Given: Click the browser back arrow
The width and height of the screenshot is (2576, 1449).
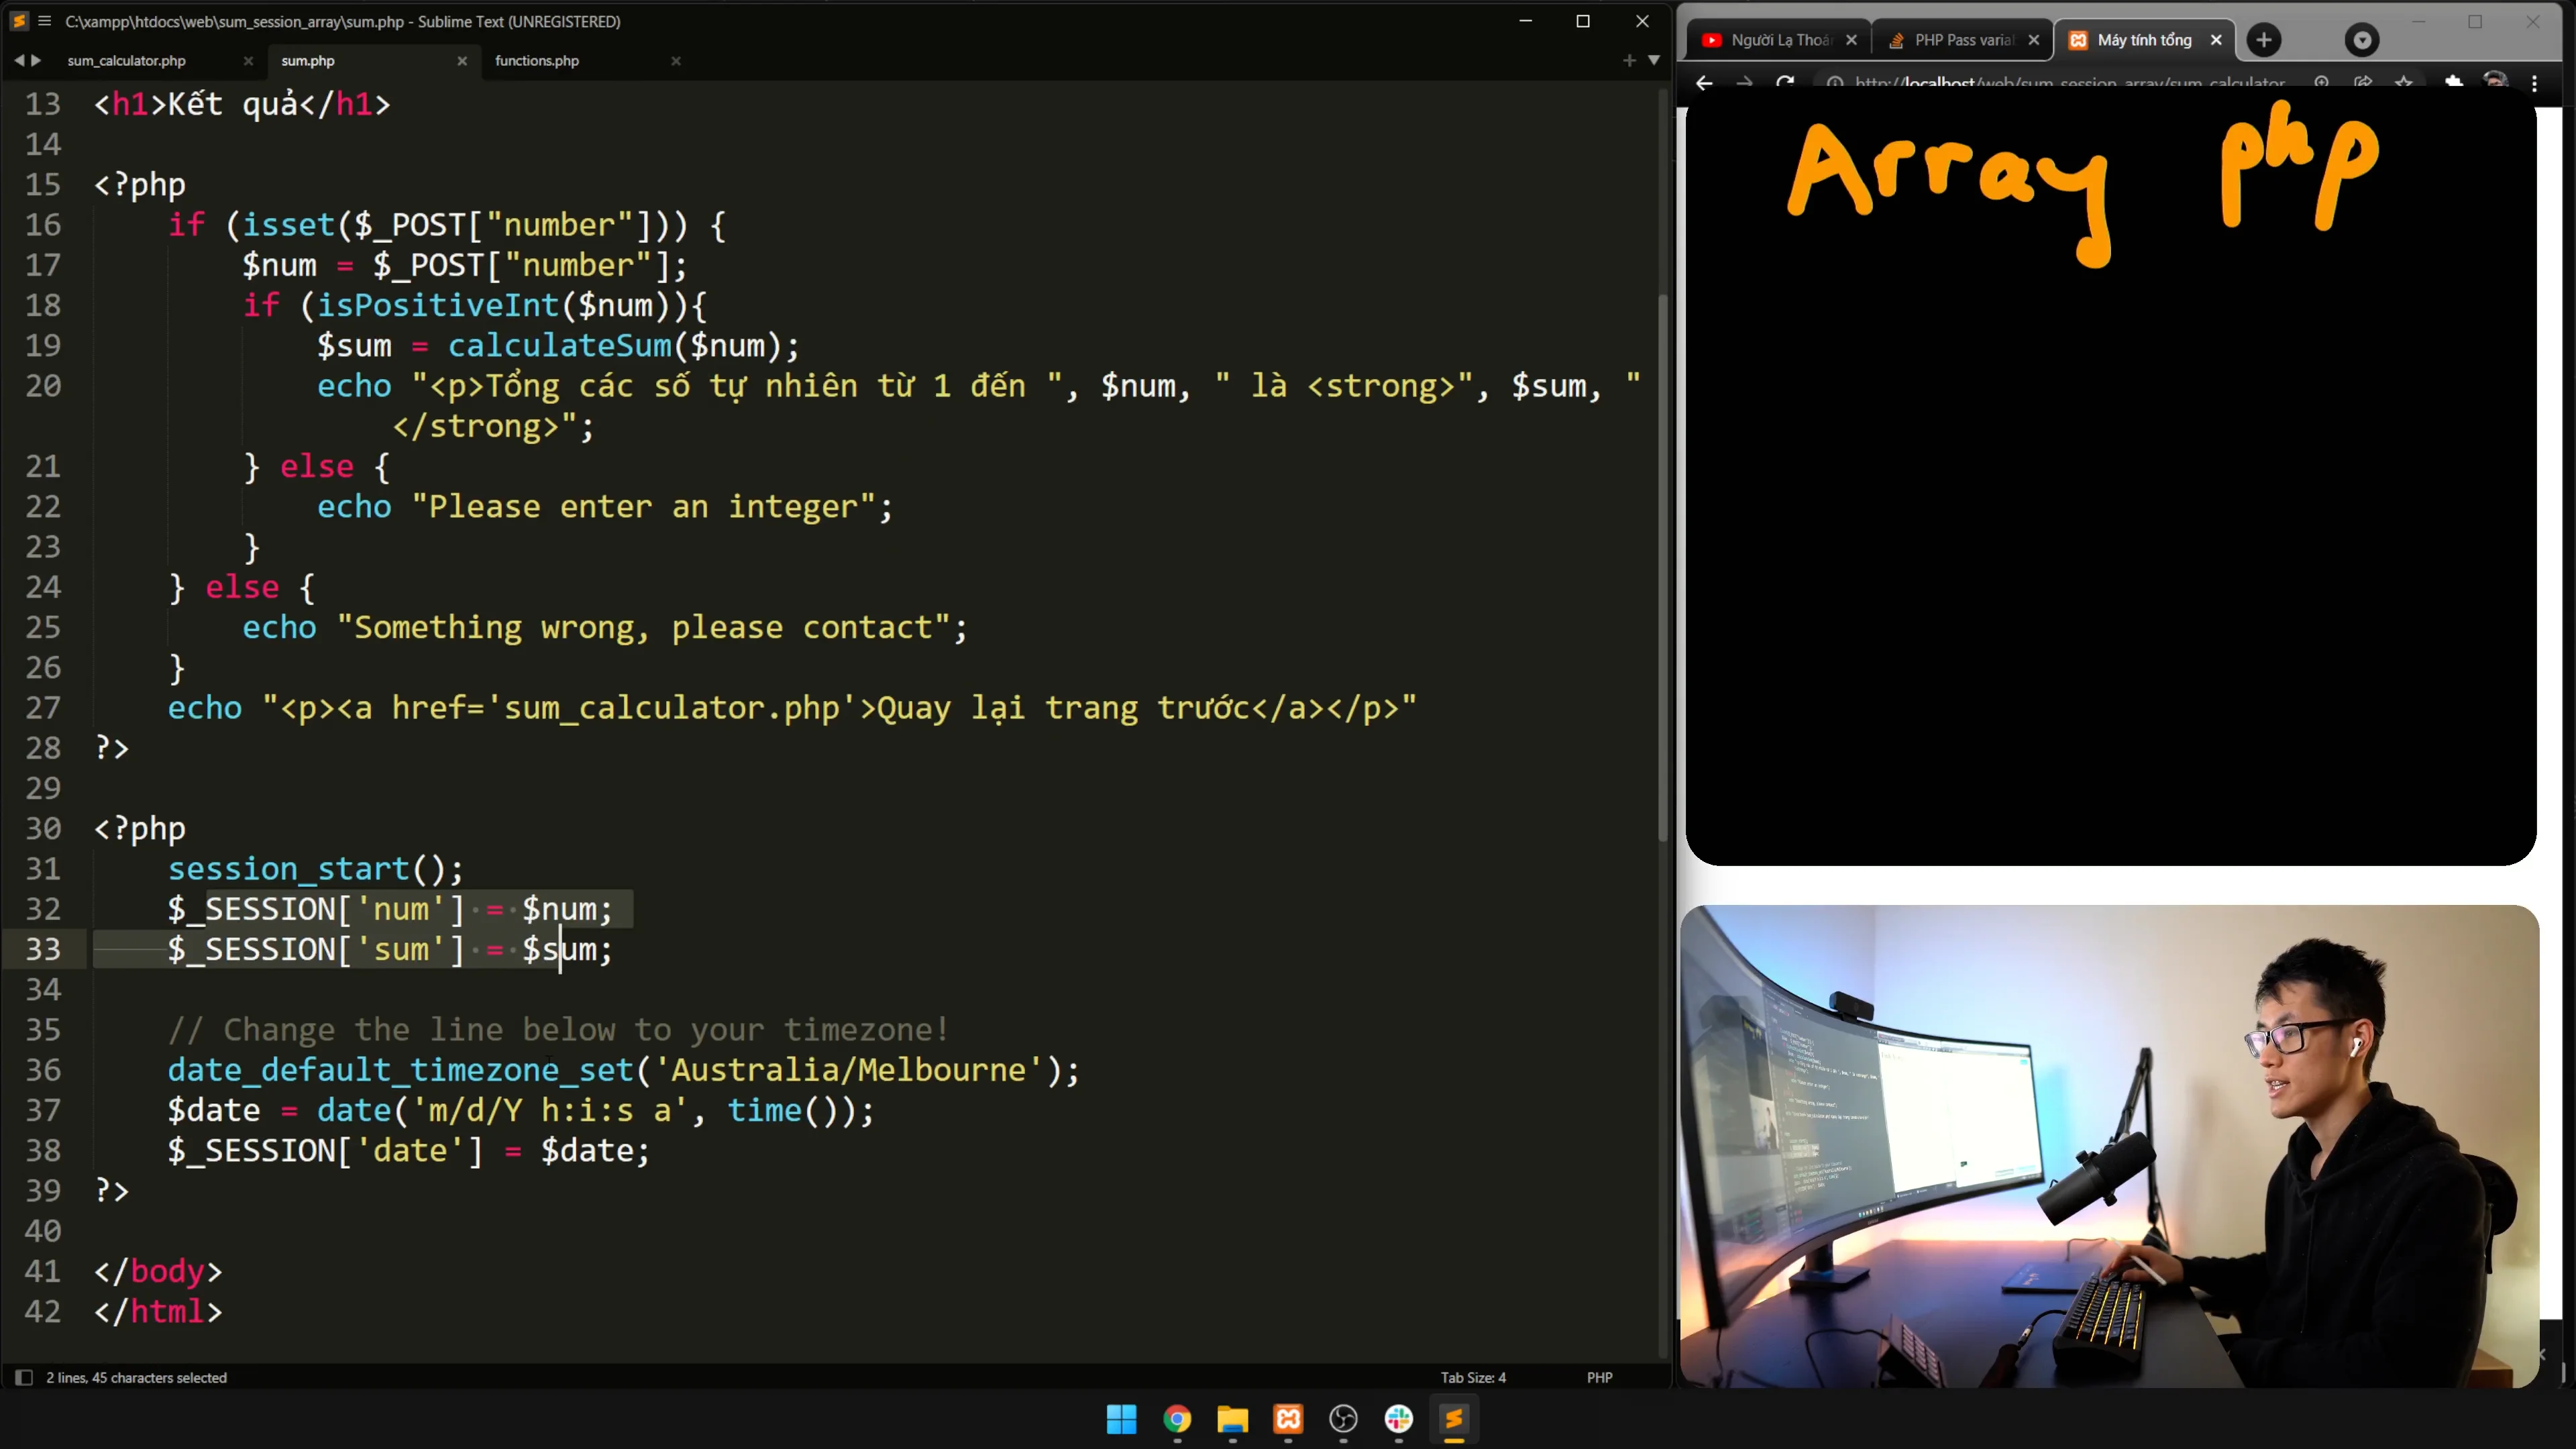Looking at the screenshot, I should click(x=1704, y=83).
